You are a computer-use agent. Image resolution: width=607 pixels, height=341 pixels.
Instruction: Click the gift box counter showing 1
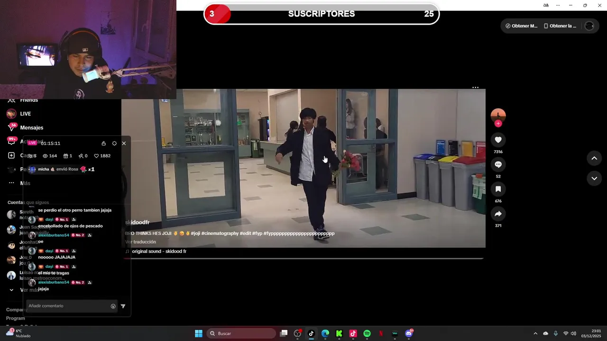coord(67,156)
